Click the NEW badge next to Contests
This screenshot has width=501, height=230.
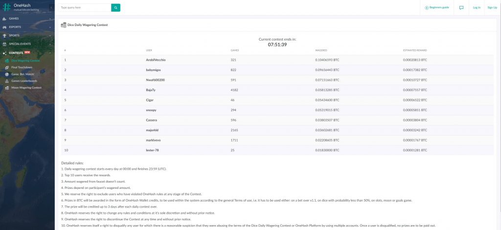pyautogui.click(x=27, y=52)
